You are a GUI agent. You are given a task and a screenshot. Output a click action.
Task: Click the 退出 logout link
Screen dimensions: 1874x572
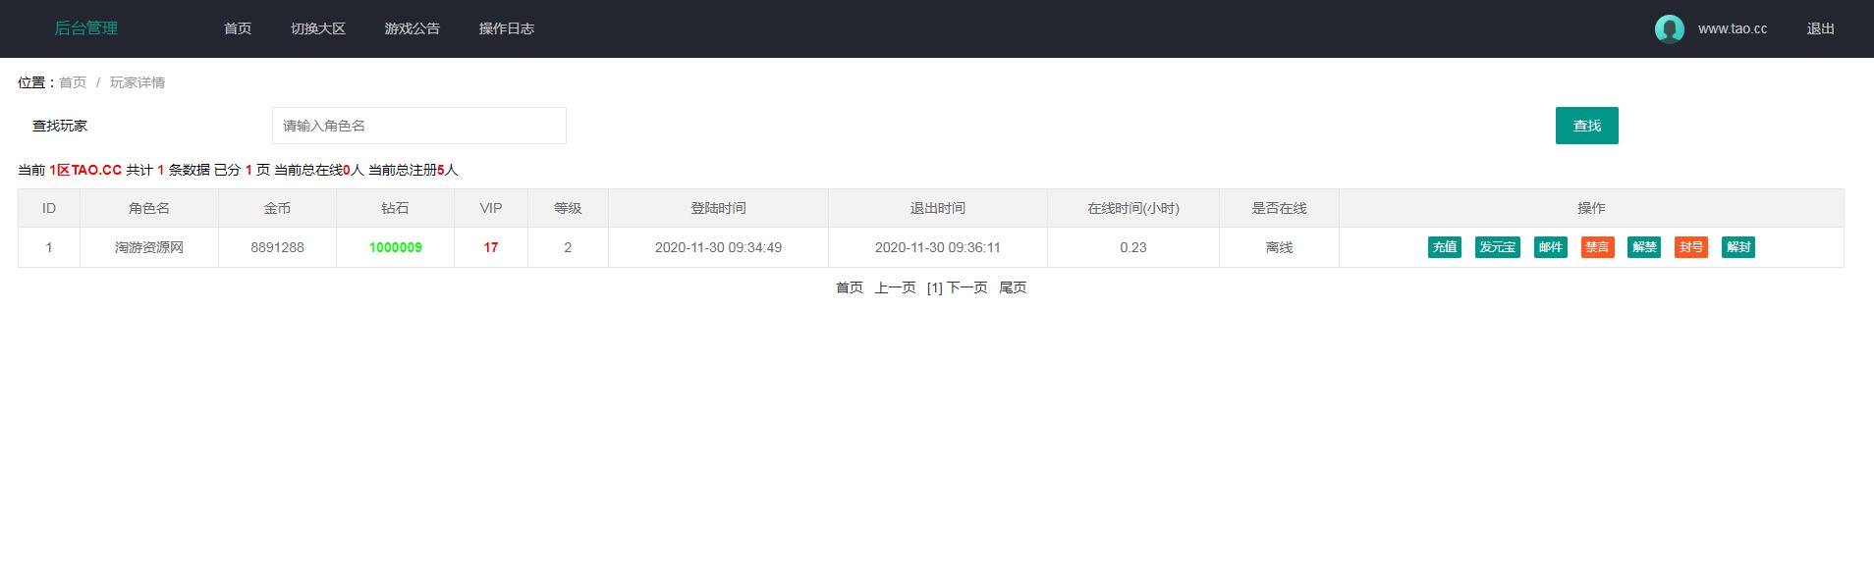coord(1820,28)
